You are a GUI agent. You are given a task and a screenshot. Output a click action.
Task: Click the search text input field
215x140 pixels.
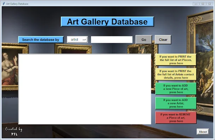click(x=112, y=39)
